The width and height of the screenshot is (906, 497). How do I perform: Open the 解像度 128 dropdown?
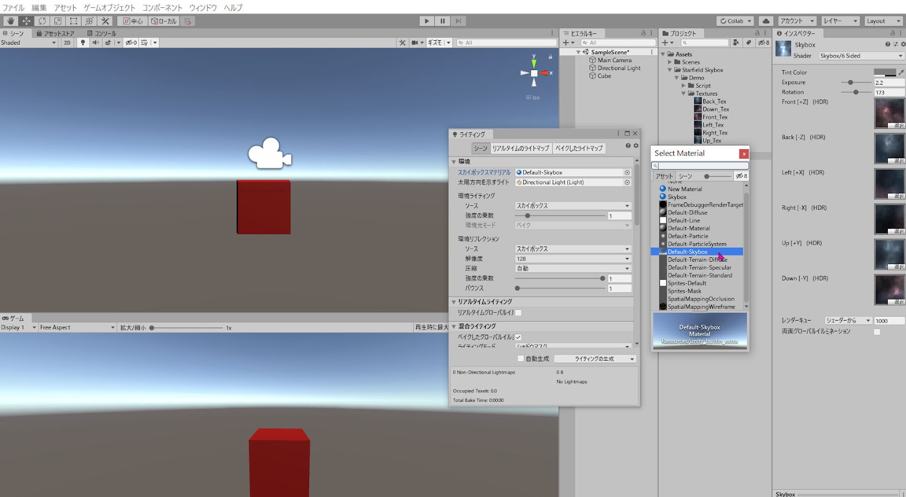pos(573,258)
